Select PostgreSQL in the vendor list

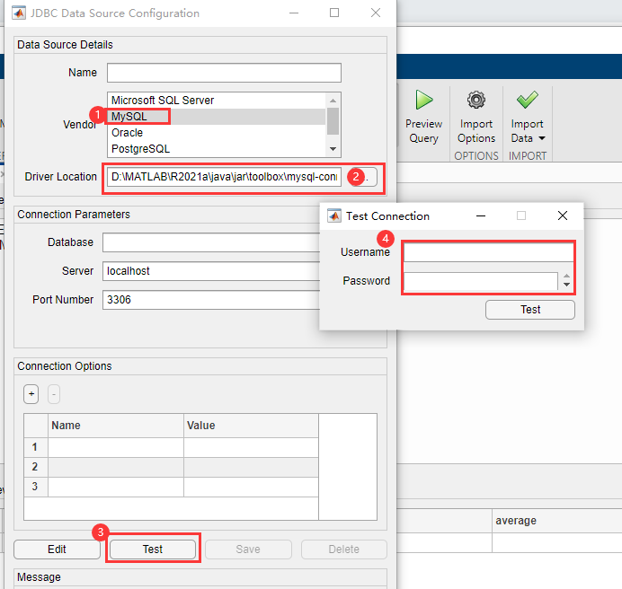217,149
